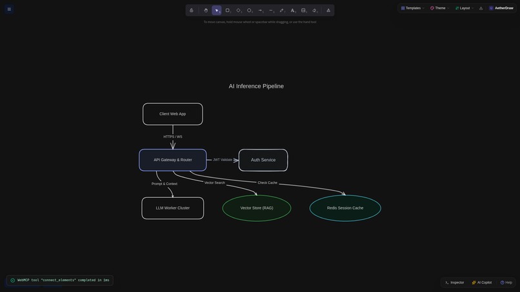
Task: Select the LLM Worker Cluster node
Action: click(173, 208)
